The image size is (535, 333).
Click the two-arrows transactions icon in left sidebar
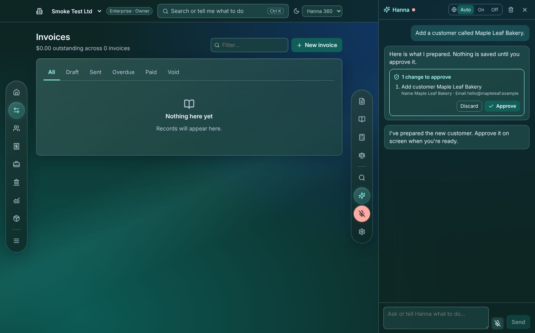click(16, 110)
